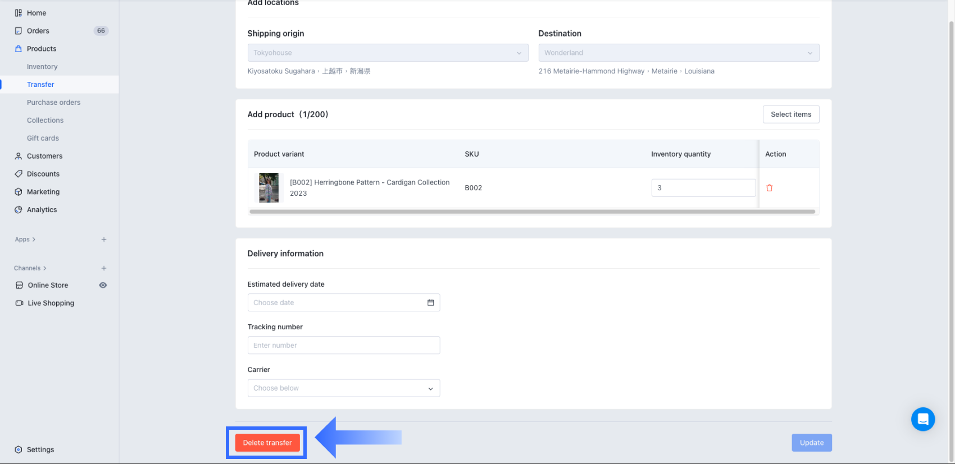Click the Orders icon in sidebar
Image resolution: width=955 pixels, height=464 pixels.
point(19,31)
